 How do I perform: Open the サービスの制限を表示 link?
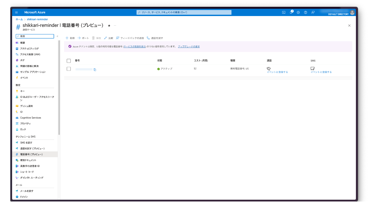point(135,47)
